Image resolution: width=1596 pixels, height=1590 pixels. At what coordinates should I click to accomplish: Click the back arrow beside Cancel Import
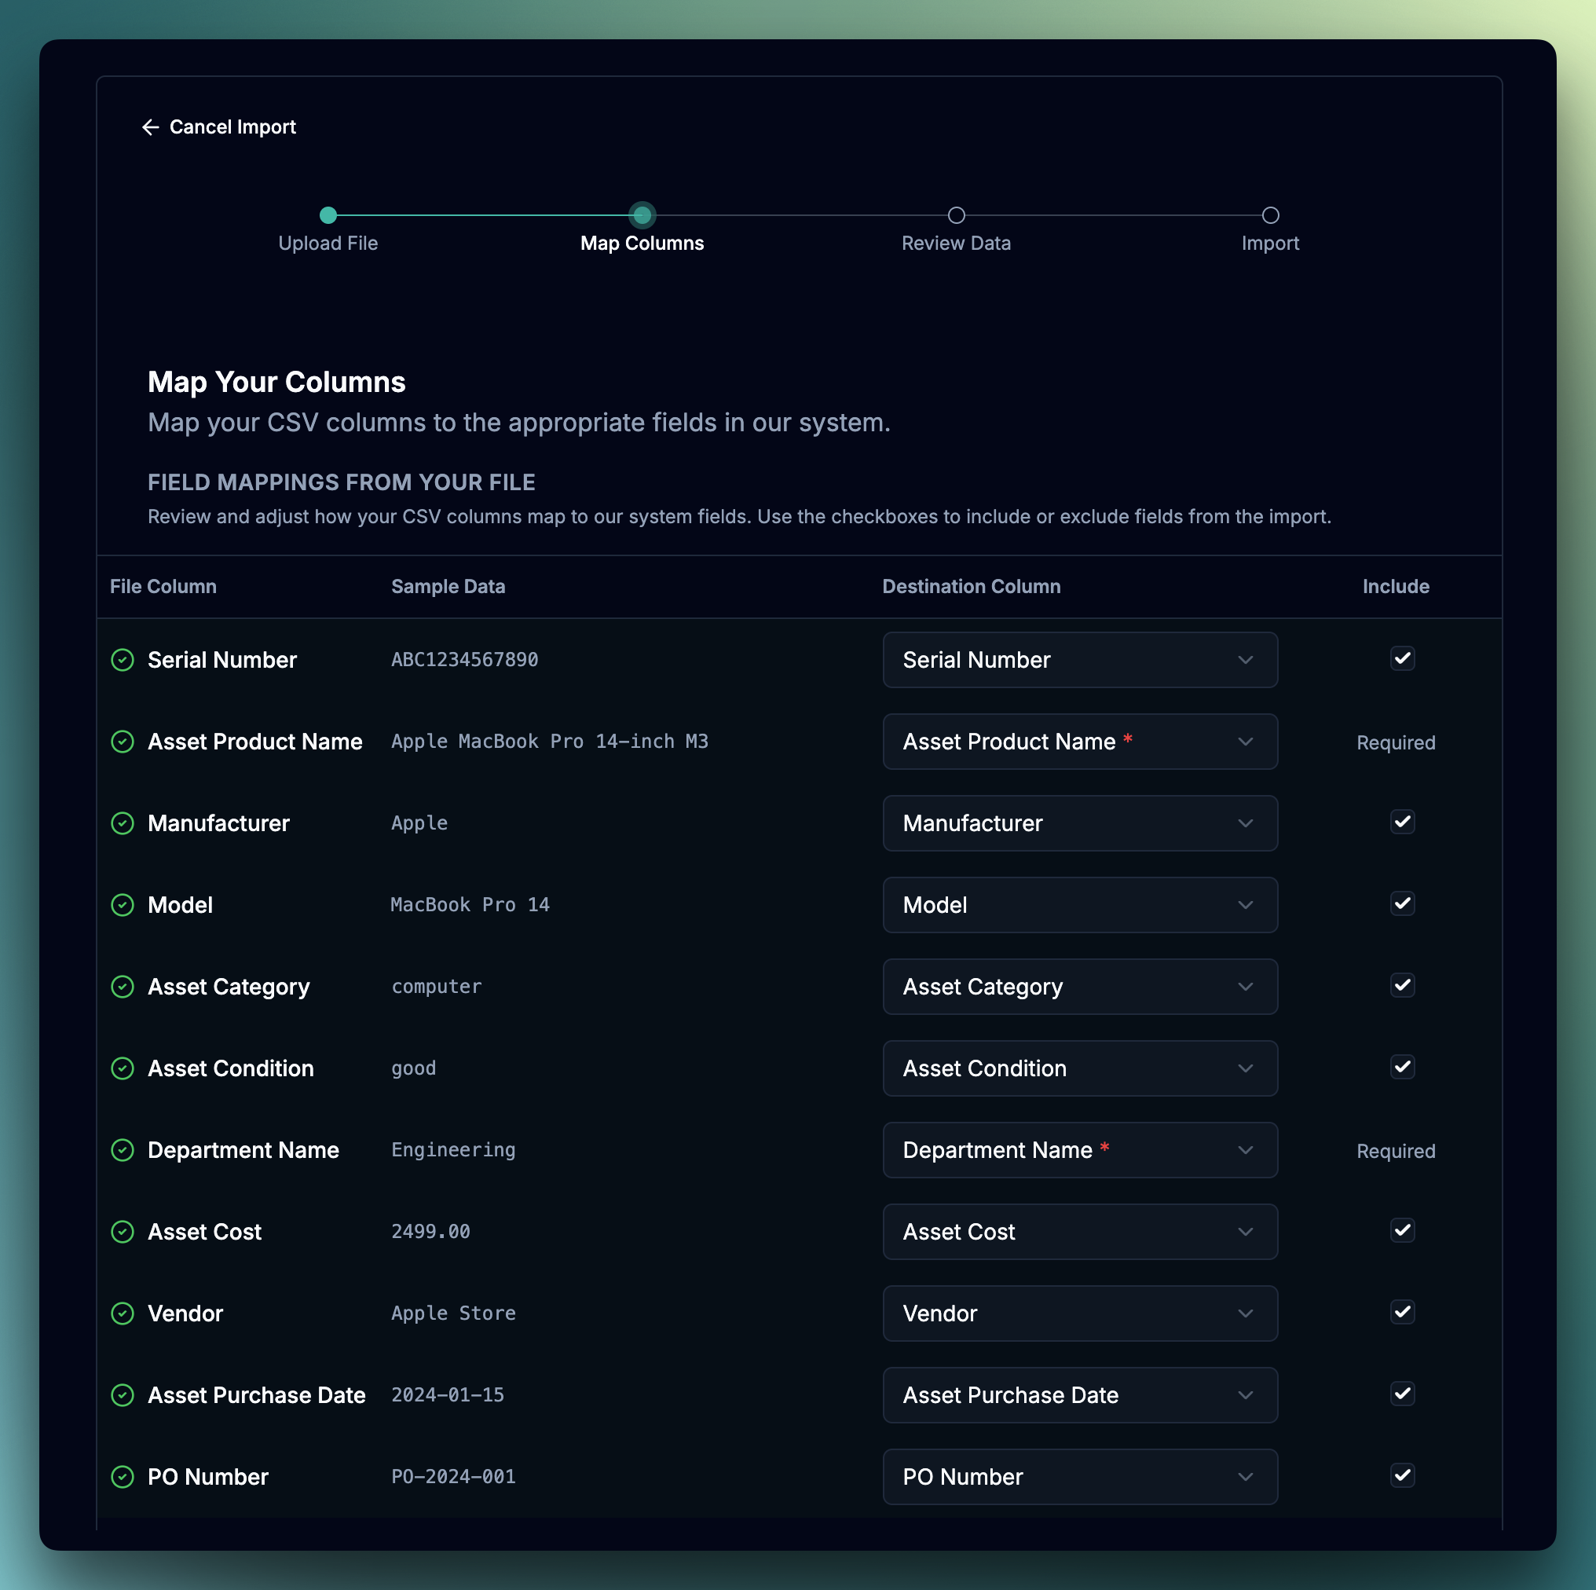coord(150,126)
